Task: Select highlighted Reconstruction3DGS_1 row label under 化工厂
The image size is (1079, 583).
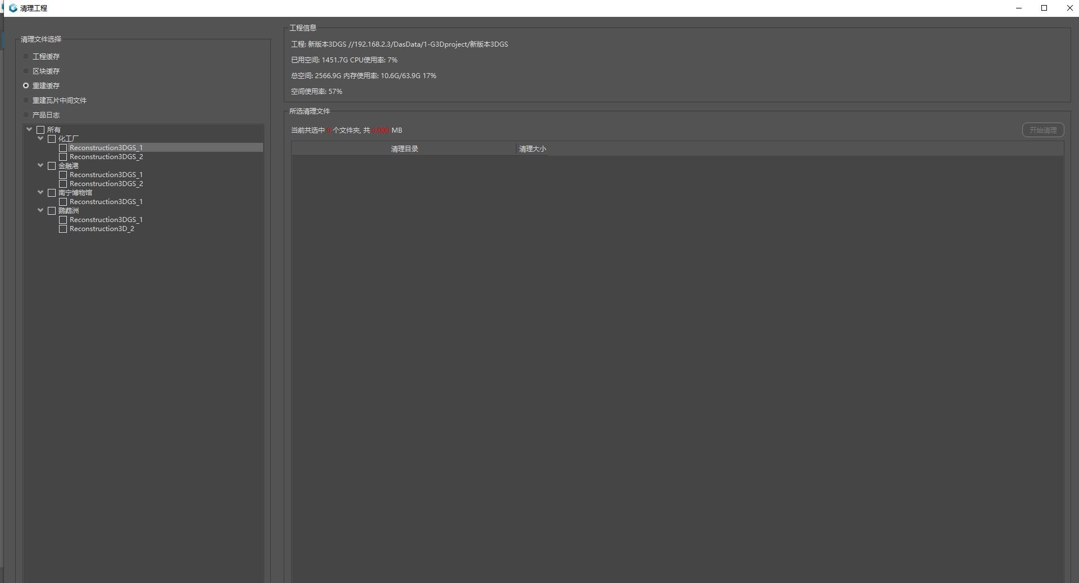Action: (x=106, y=148)
